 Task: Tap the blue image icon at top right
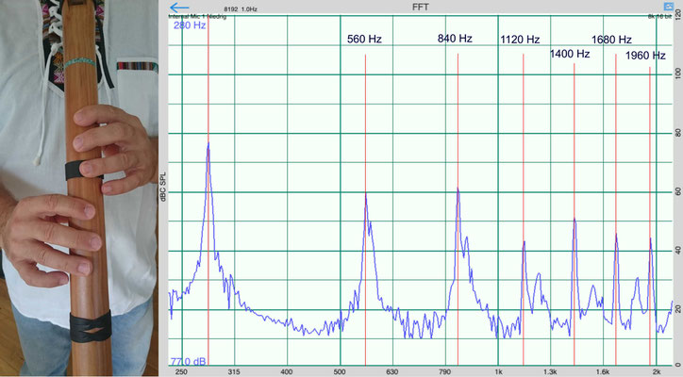click(669, 7)
